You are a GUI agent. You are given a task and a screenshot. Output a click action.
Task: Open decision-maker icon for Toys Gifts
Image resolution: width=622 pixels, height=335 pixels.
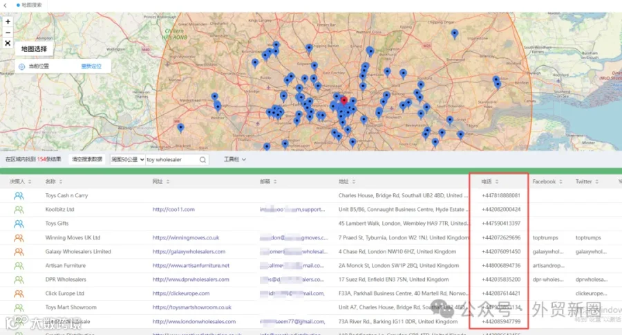[19, 224]
